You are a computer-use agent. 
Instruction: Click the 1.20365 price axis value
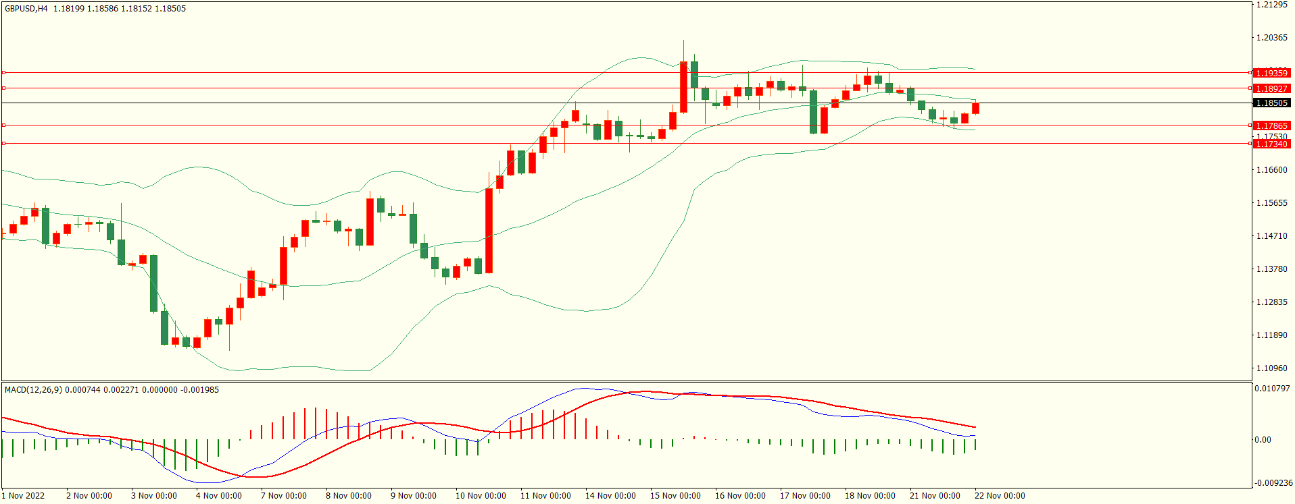1271,38
